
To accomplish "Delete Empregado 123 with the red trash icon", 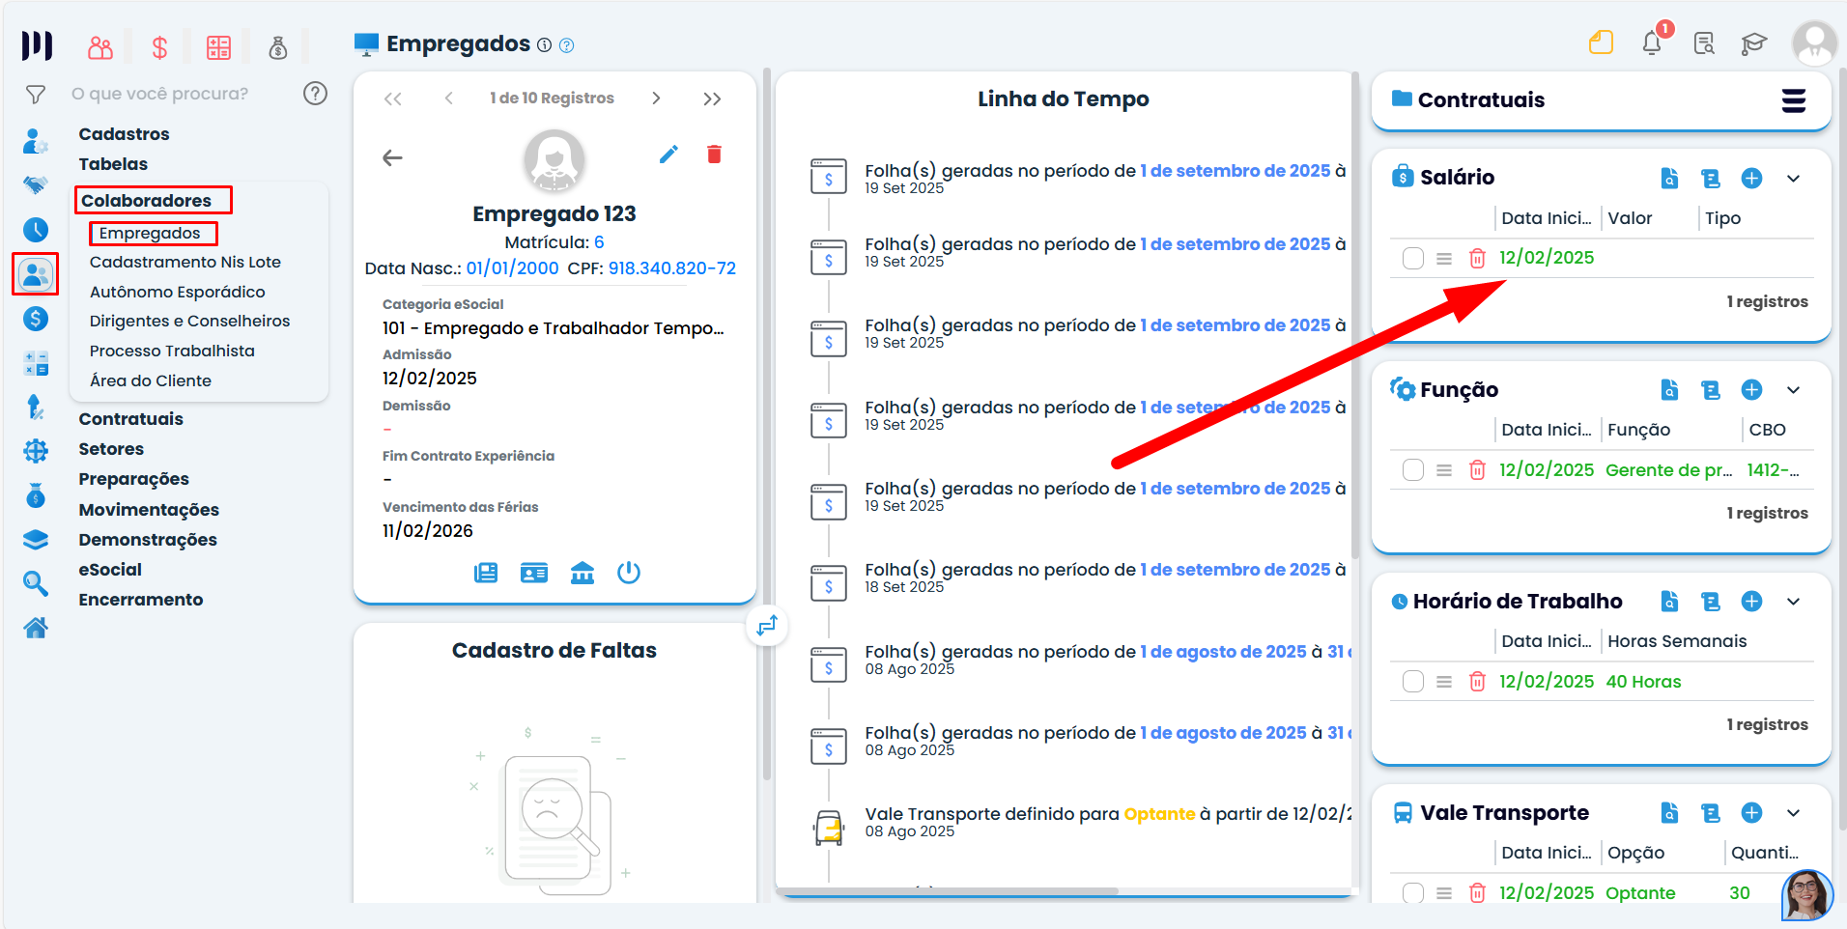I will 714,155.
